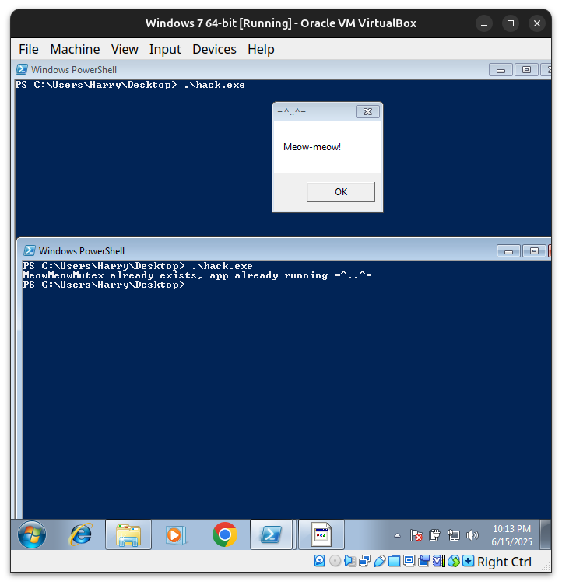Click the Meow-meow! dialog message text
562x585 pixels.
tap(312, 146)
